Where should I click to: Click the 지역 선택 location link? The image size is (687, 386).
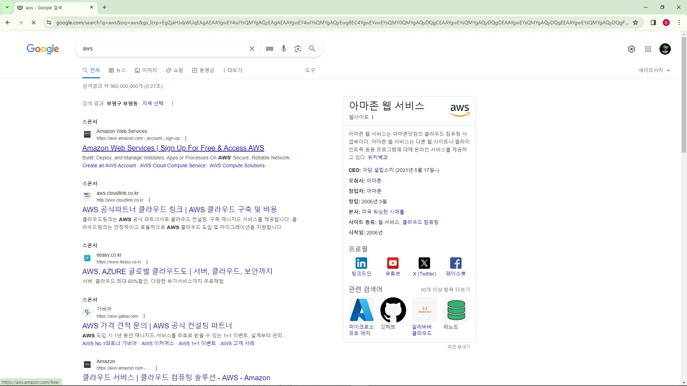tap(153, 103)
